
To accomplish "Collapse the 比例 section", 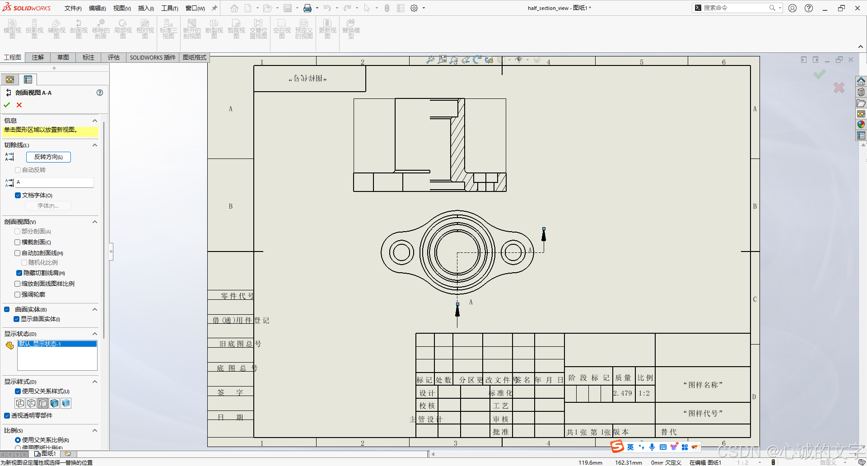I will [95, 430].
